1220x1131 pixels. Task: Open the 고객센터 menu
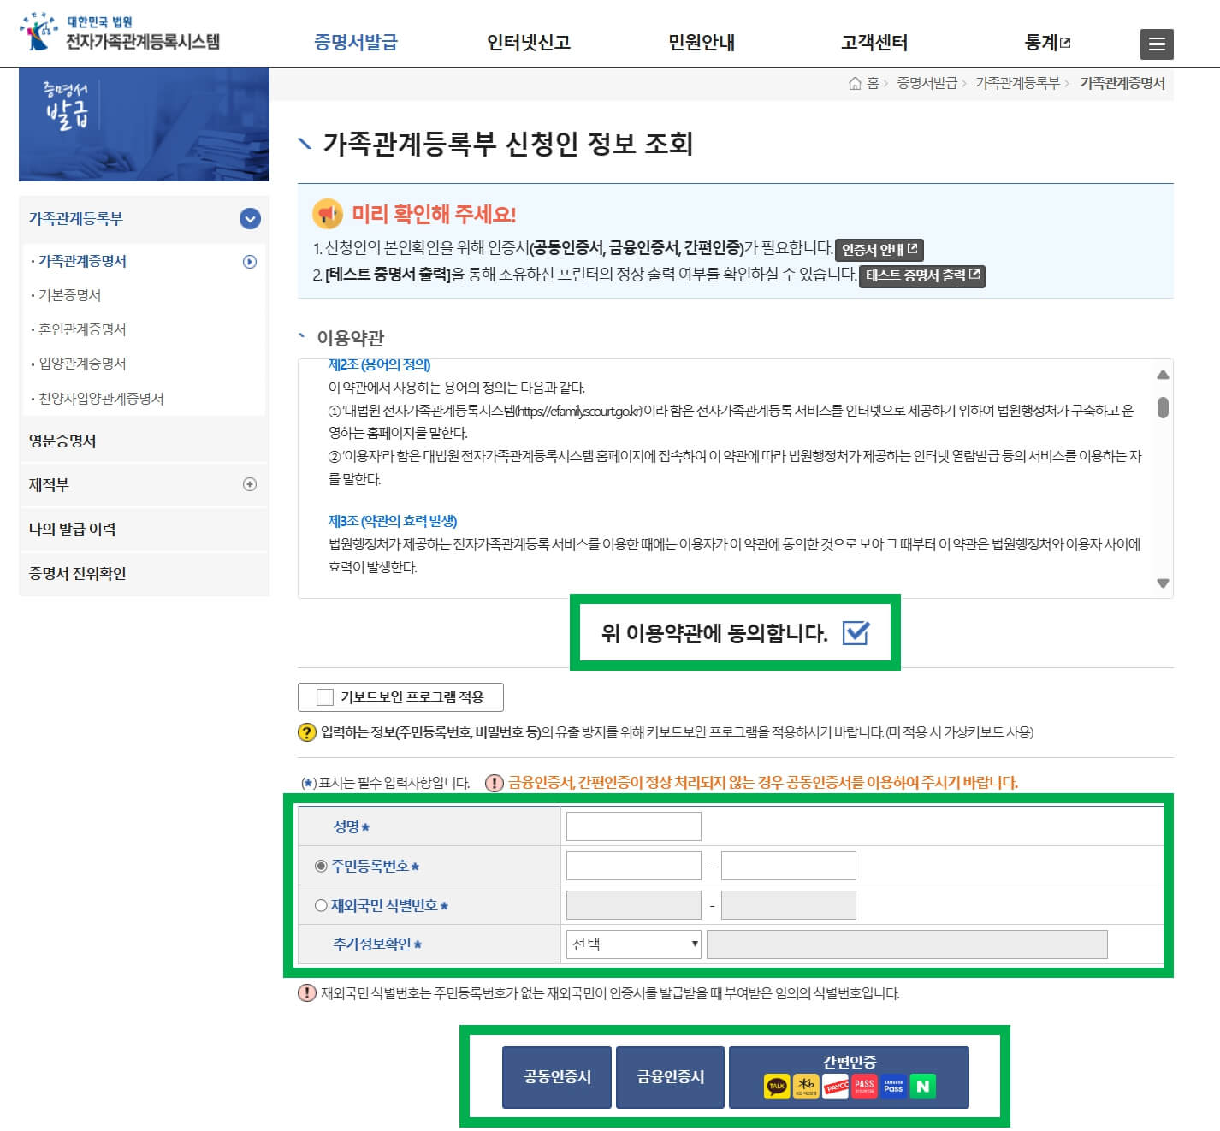[874, 41]
